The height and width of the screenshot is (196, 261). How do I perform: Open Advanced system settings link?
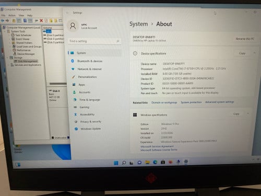(220, 102)
